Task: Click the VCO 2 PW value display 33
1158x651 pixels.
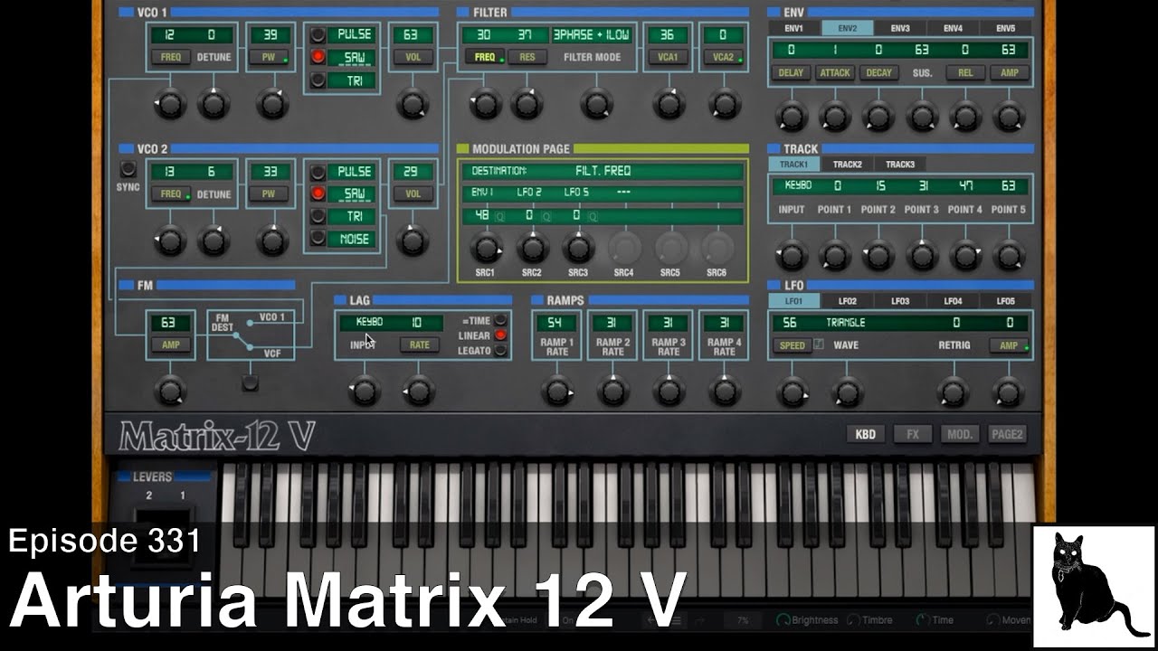Action: (270, 172)
